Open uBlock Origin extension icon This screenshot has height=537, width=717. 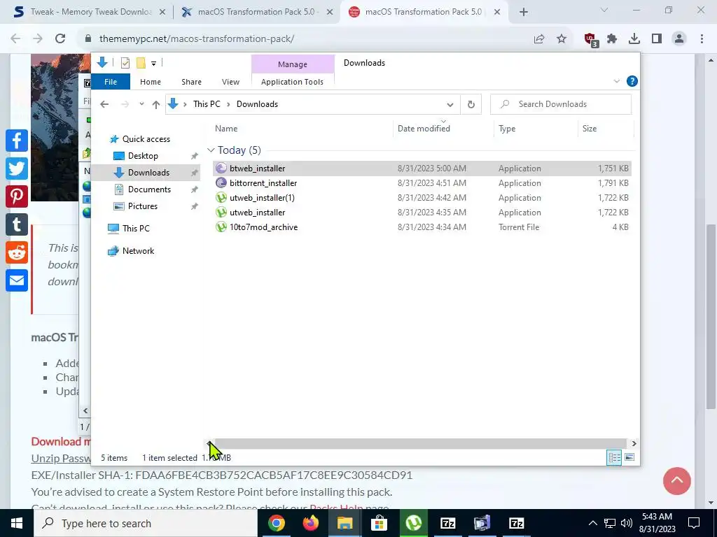[591, 39]
